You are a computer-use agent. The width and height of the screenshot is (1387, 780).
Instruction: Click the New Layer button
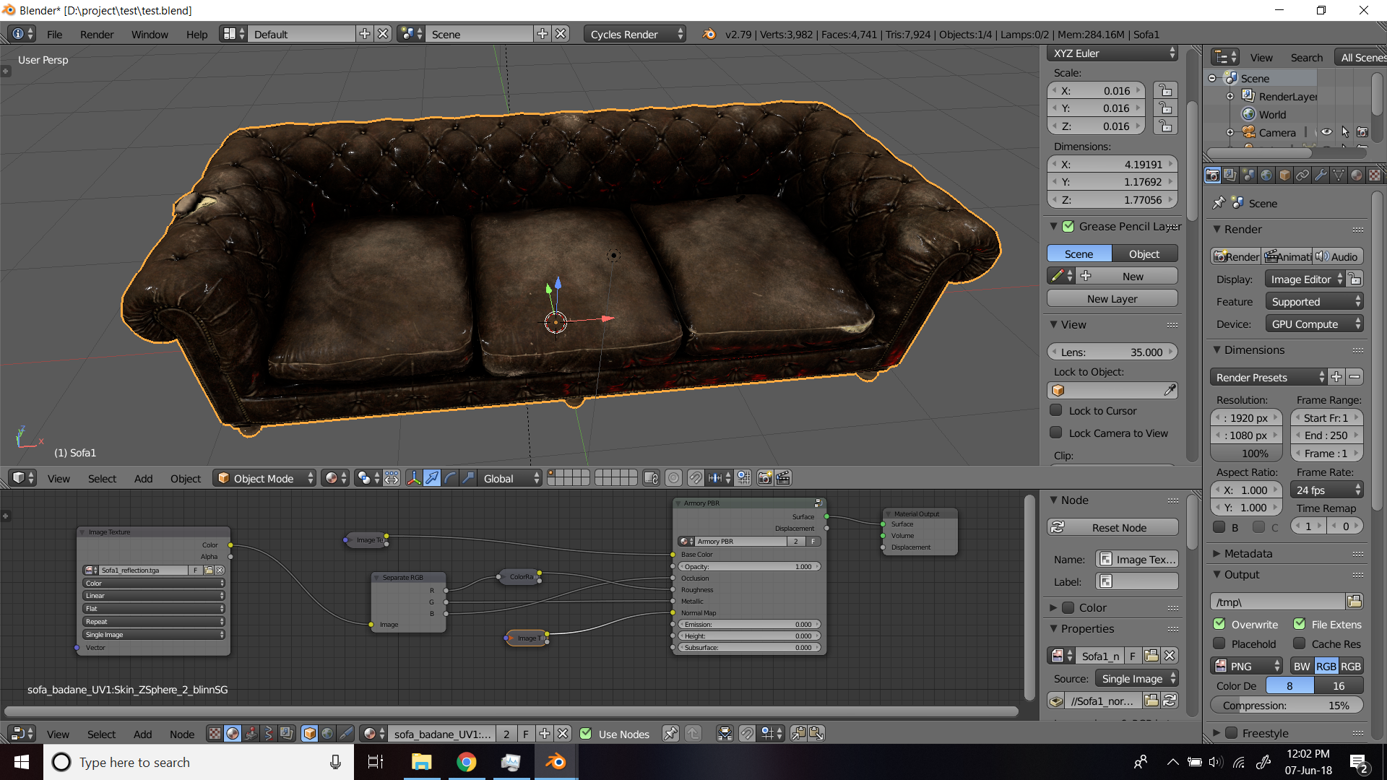tap(1112, 298)
